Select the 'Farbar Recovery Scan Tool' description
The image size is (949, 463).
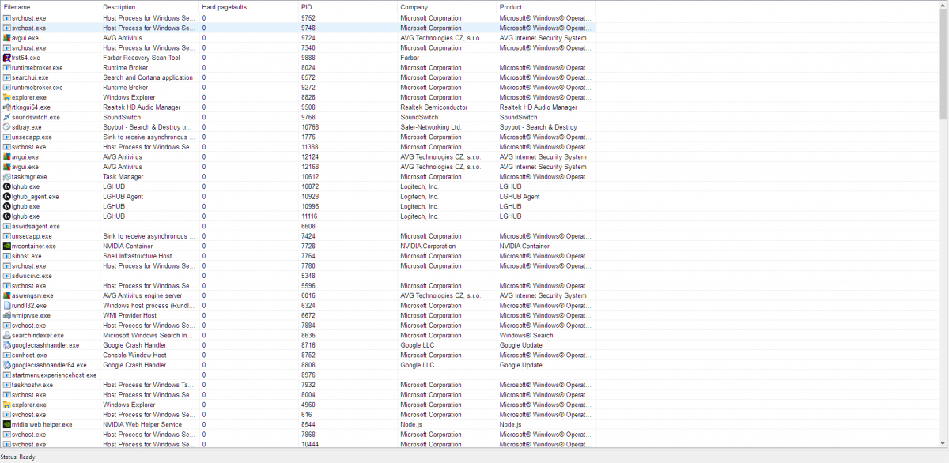click(142, 58)
